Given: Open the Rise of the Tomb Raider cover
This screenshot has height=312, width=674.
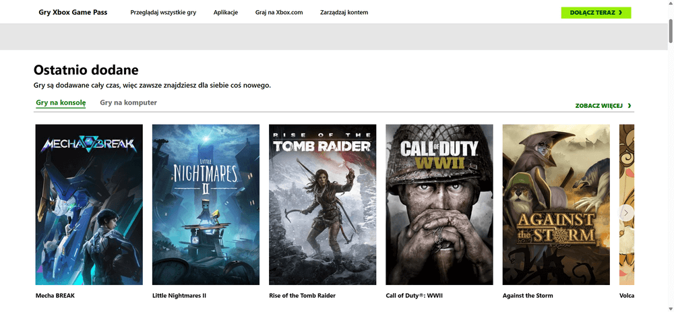Looking at the screenshot, I should [x=323, y=205].
